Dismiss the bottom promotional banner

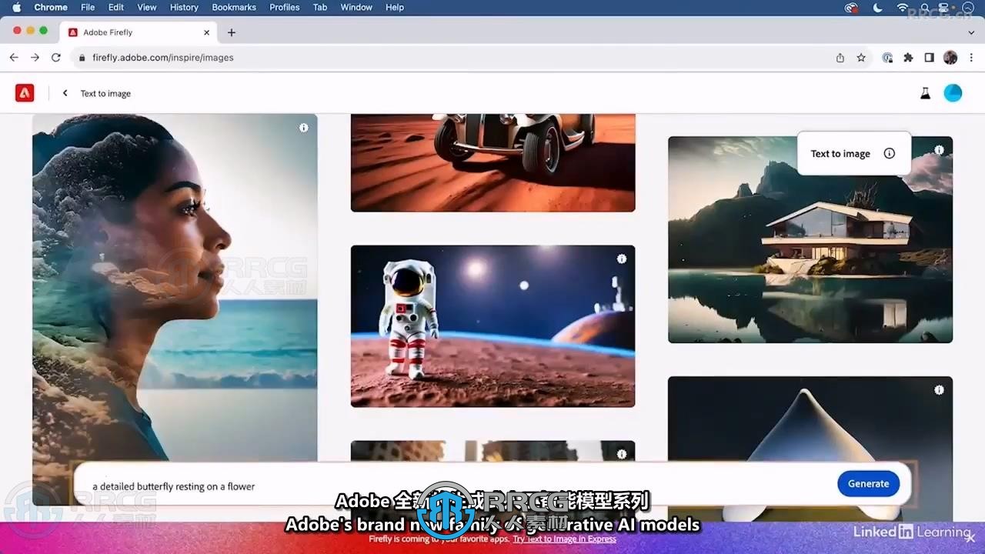click(x=970, y=538)
